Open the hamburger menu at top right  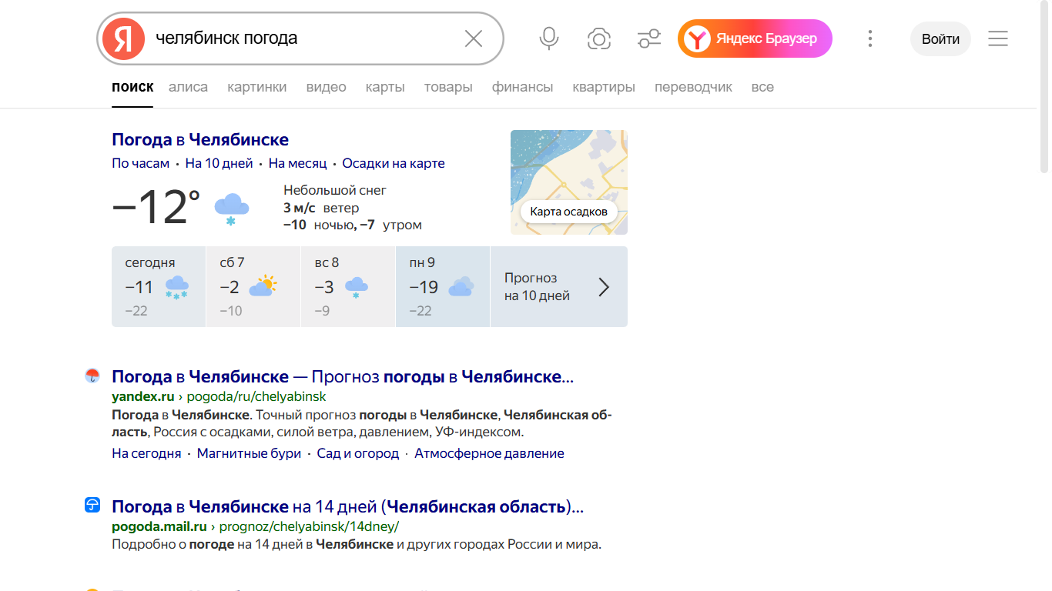click(x=998, y=38)
